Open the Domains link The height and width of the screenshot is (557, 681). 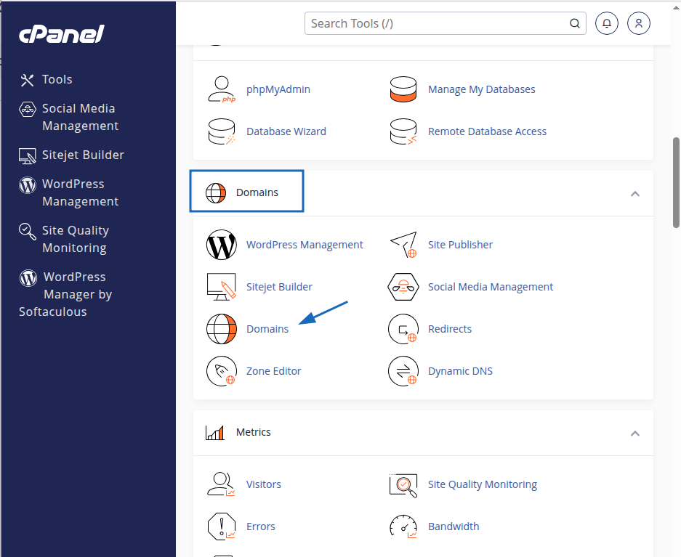[x=267, y=329]
